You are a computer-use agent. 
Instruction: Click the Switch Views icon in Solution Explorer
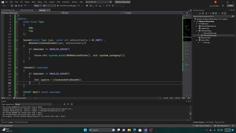coord(203,13)
